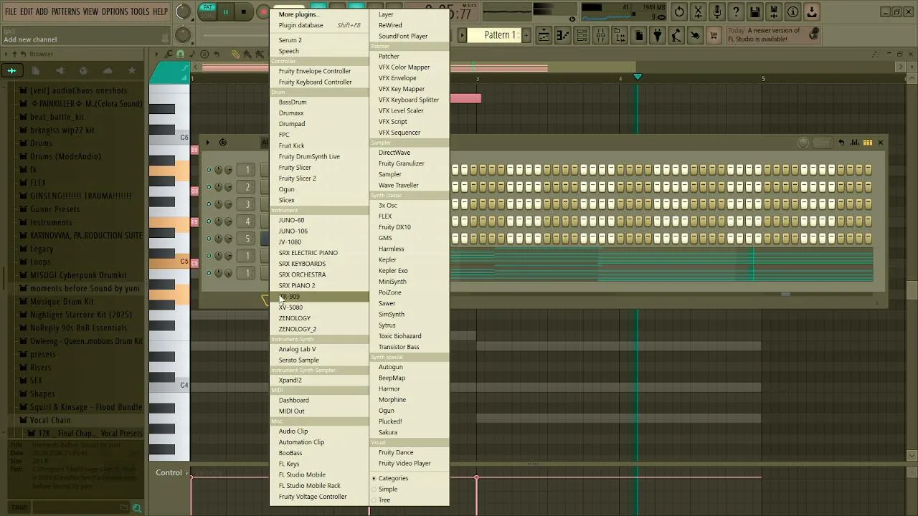Click the master volume knob beside HELP
Image resolution: width=918 pixels, height=516 pixels.
coord(184,11)
